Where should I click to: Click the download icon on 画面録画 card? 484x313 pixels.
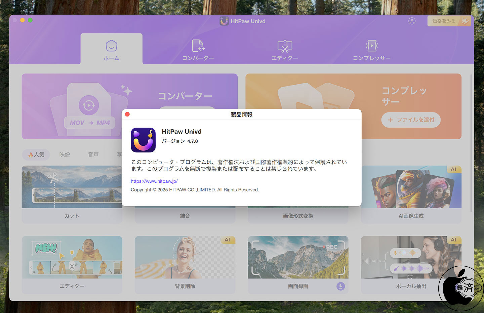(340, 286)
